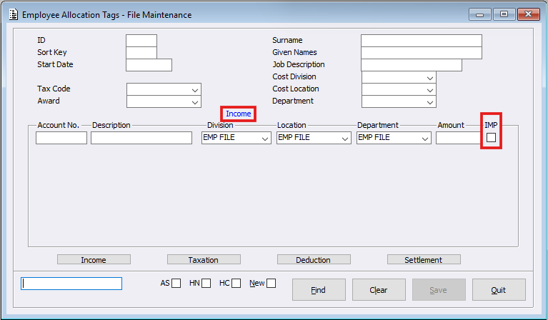The image size is (548, 320).
Task: Focus the Account No. input field
Action: [x=61, y=138]
